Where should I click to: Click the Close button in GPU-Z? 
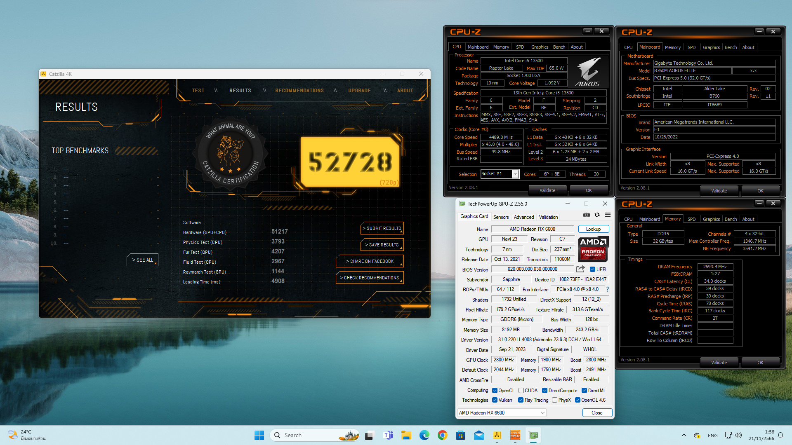pos(597,412)
